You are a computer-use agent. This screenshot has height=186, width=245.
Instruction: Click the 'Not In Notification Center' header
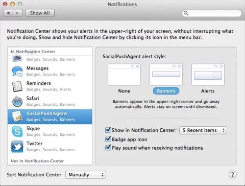point(37,161)
